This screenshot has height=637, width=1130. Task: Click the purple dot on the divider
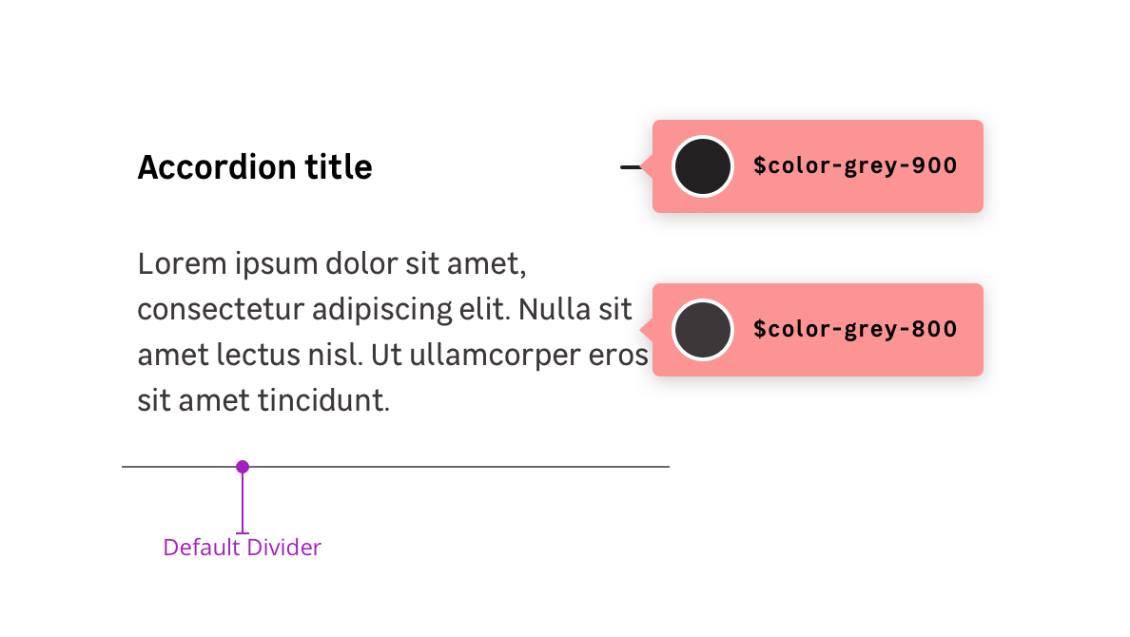243,467
